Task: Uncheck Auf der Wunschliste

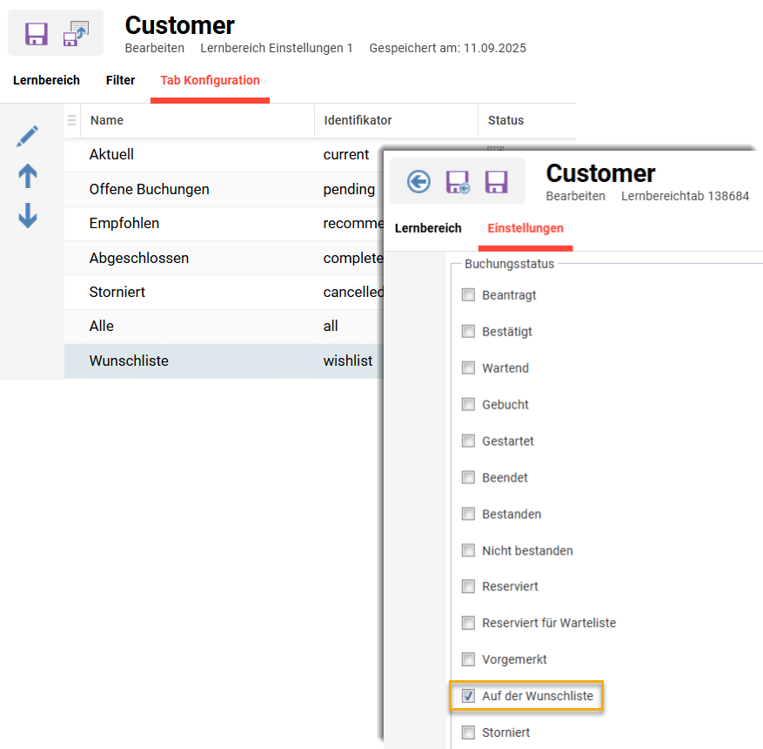Action: (468, 696)
